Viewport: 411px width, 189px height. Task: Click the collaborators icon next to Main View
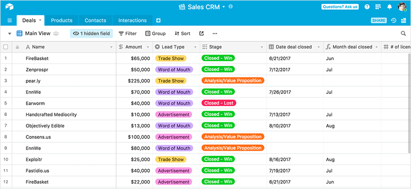[x=56, y=34]
